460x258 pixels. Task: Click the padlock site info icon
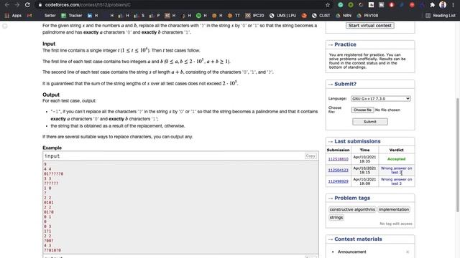pyautogui.click(x=40, y=5)
